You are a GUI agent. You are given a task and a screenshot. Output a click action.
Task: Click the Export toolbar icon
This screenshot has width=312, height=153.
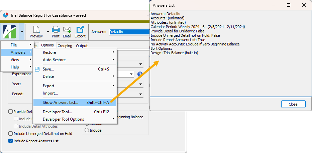pyautogui.click(x=80, y=30)
